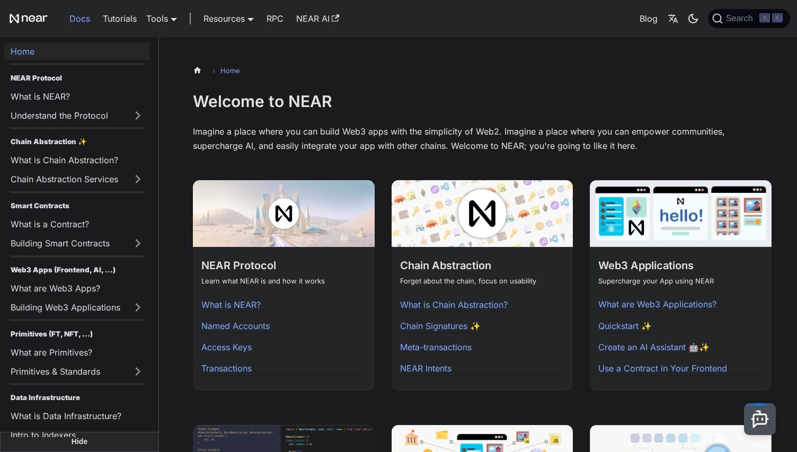Switch to the Docs tab
The height and width of the screenshot is (452, 797).
pyautogui.click(x=79, y=19)
